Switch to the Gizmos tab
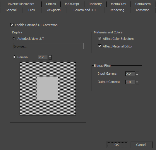This screenshot has height=150, width=156. coord(51,4)
